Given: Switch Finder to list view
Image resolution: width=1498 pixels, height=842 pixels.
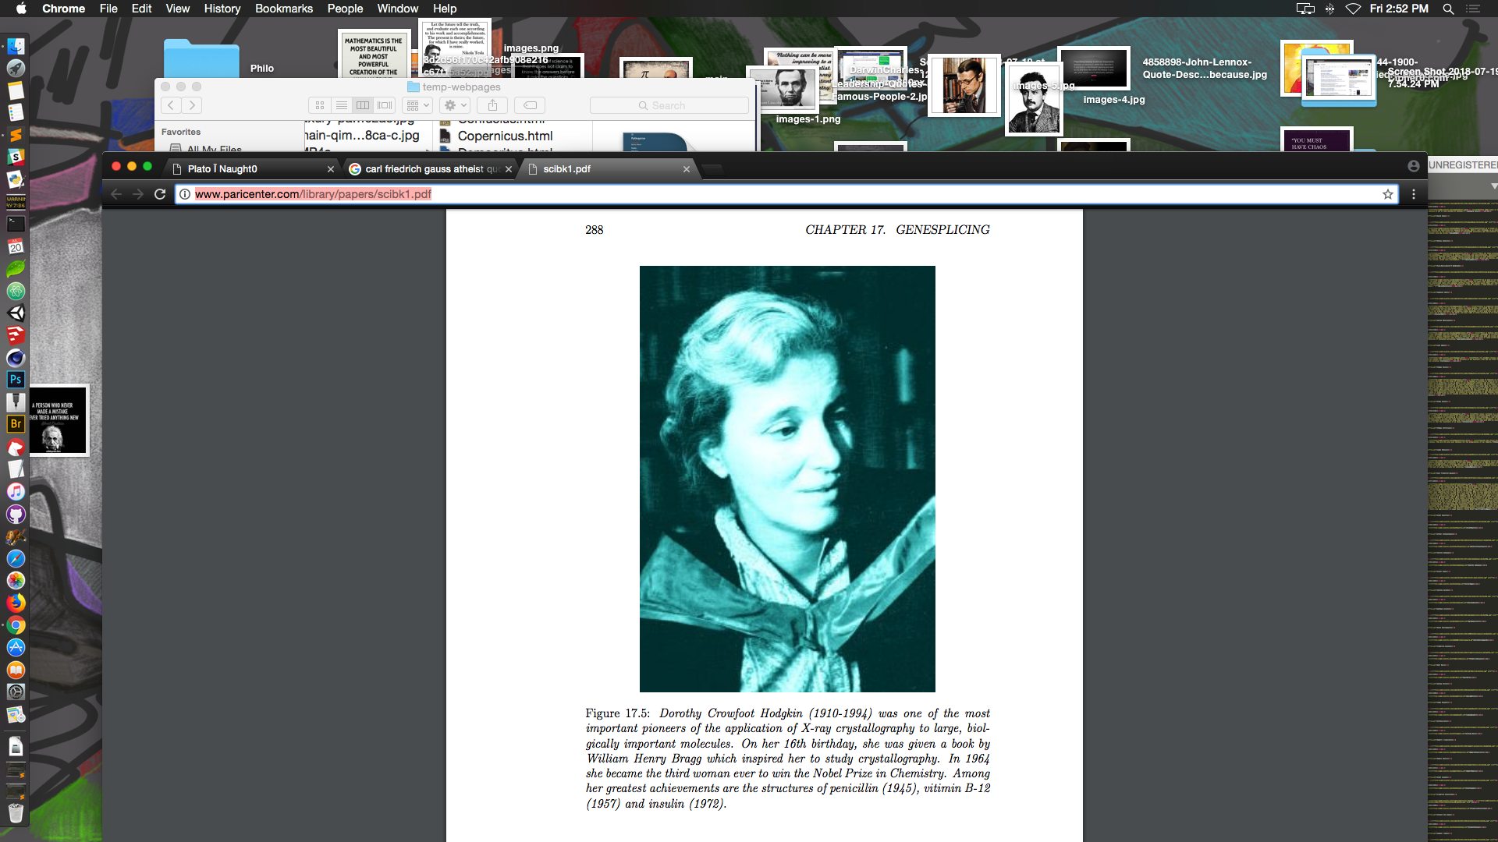Looking at the screenshot, I should point(342,105).
